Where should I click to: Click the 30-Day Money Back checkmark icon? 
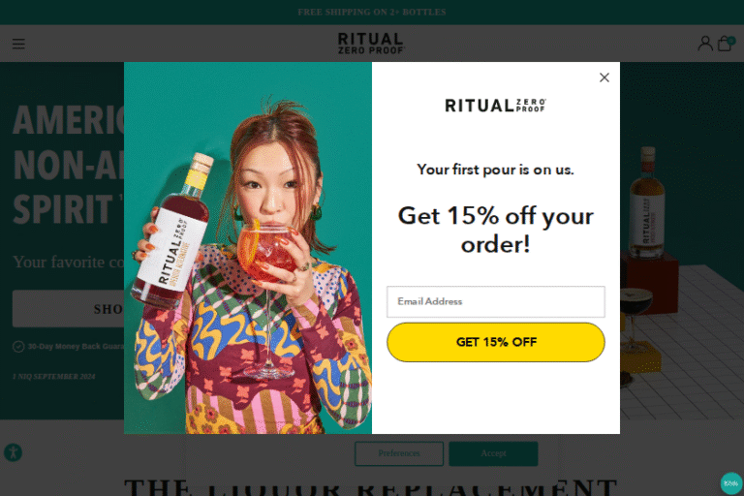click(x=18, y=347)
